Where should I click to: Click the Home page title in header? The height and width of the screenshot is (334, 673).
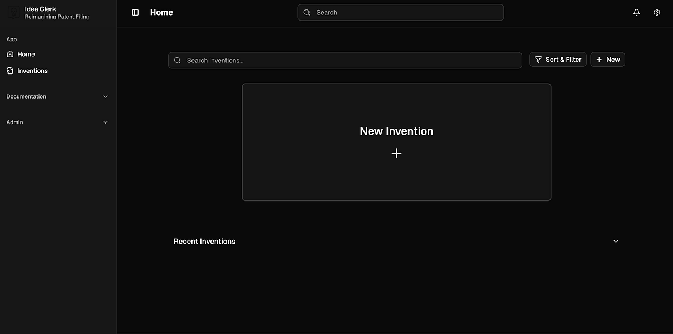coord(161,12)
